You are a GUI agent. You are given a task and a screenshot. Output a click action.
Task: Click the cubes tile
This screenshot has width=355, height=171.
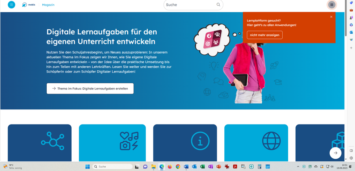tap(320, 143)
